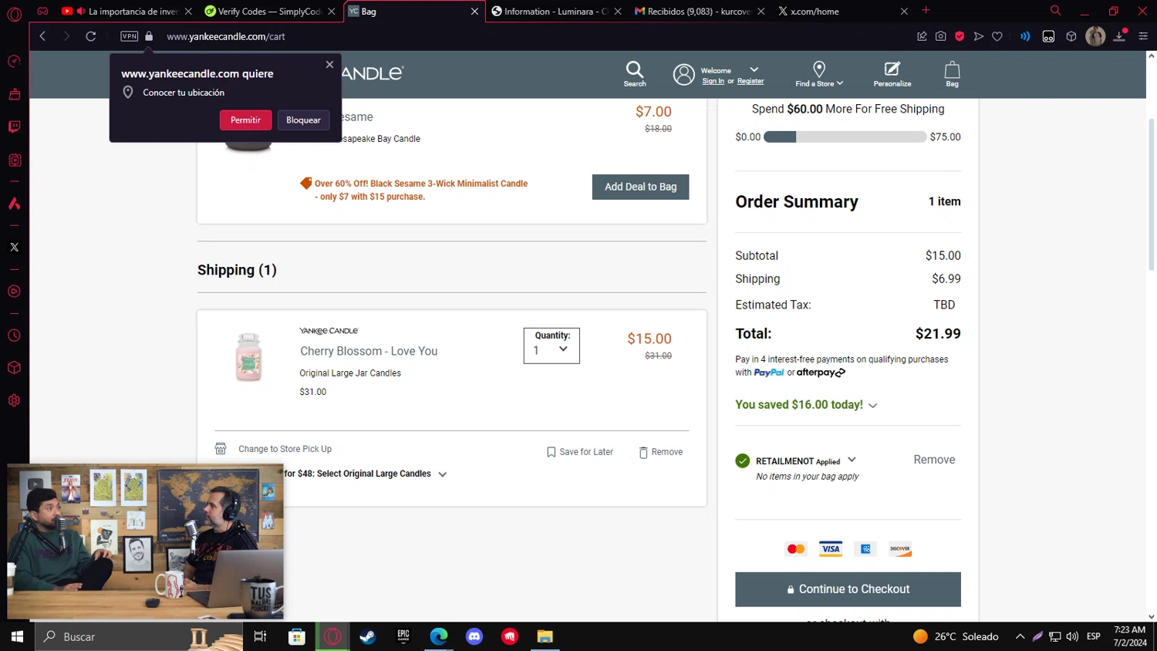Open Twitch in the Opera sidebar
This screenshot has width=1157, height=651.
coord(14,126)
